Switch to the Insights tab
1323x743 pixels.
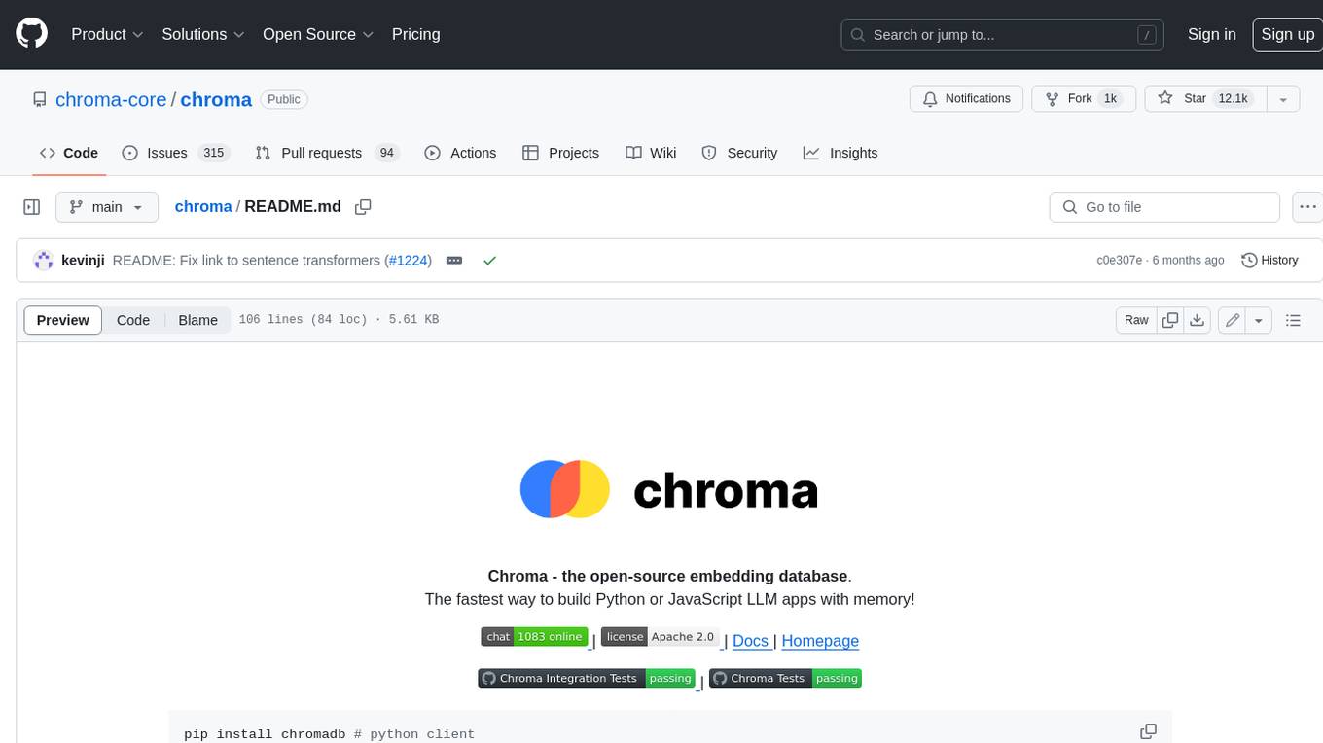click(840, 153)
